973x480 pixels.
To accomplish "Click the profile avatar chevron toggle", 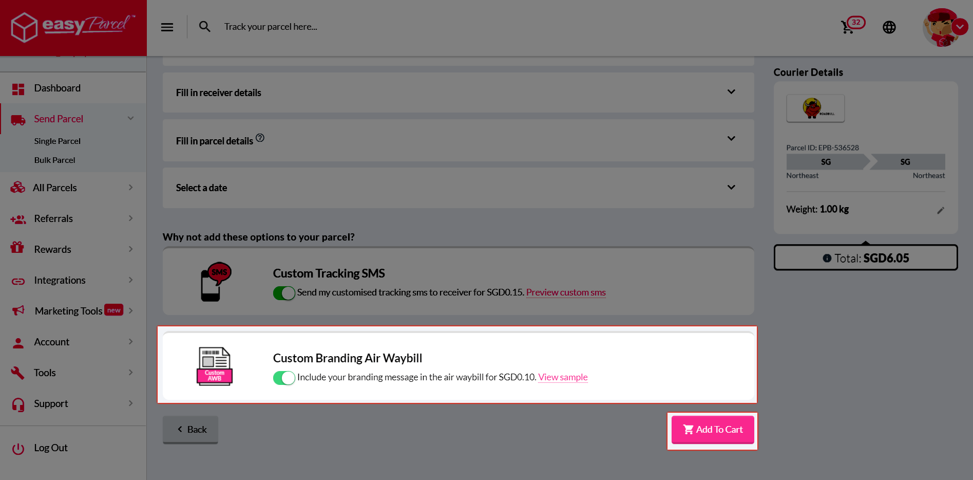I will coord(960,26).
